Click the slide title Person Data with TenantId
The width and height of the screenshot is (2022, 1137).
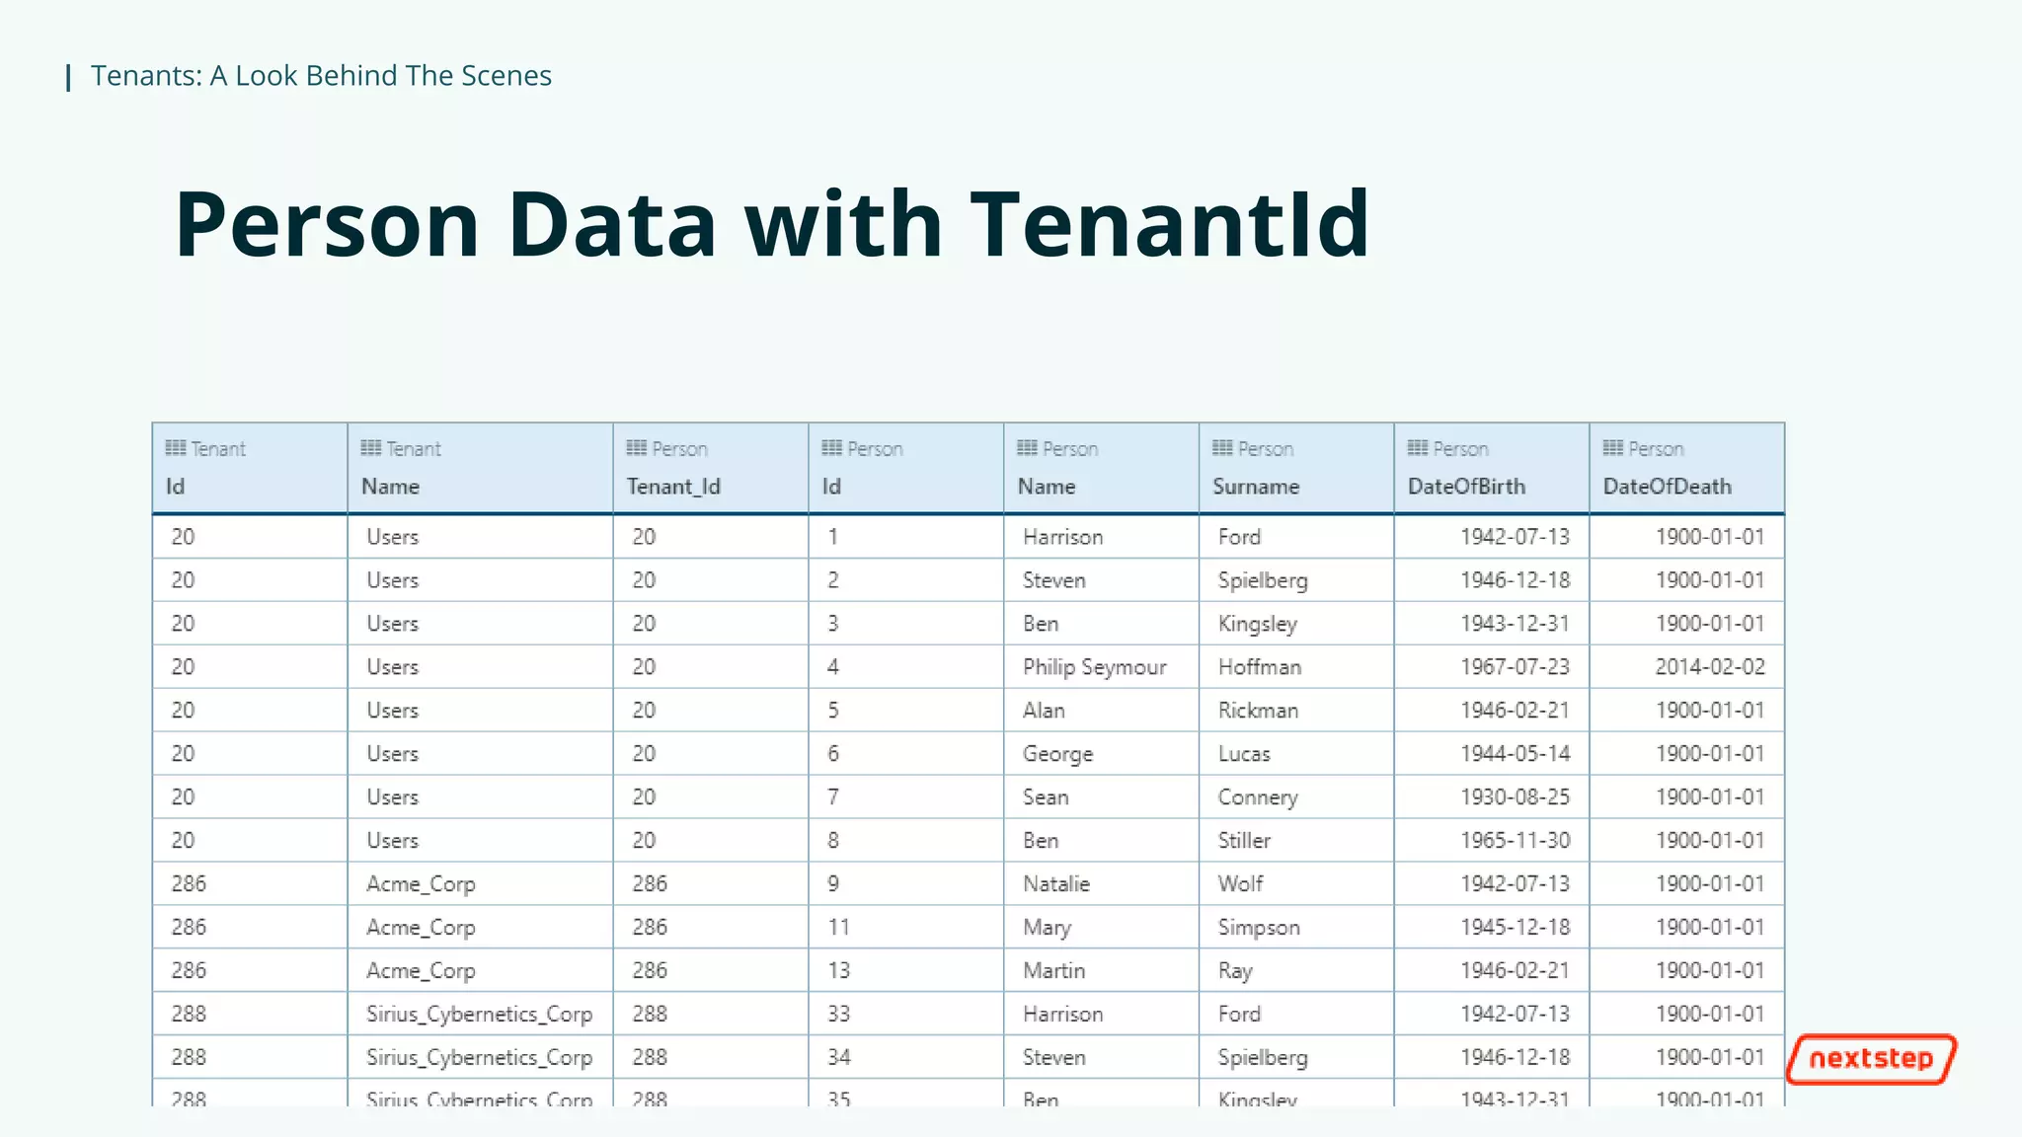(772, 225)
